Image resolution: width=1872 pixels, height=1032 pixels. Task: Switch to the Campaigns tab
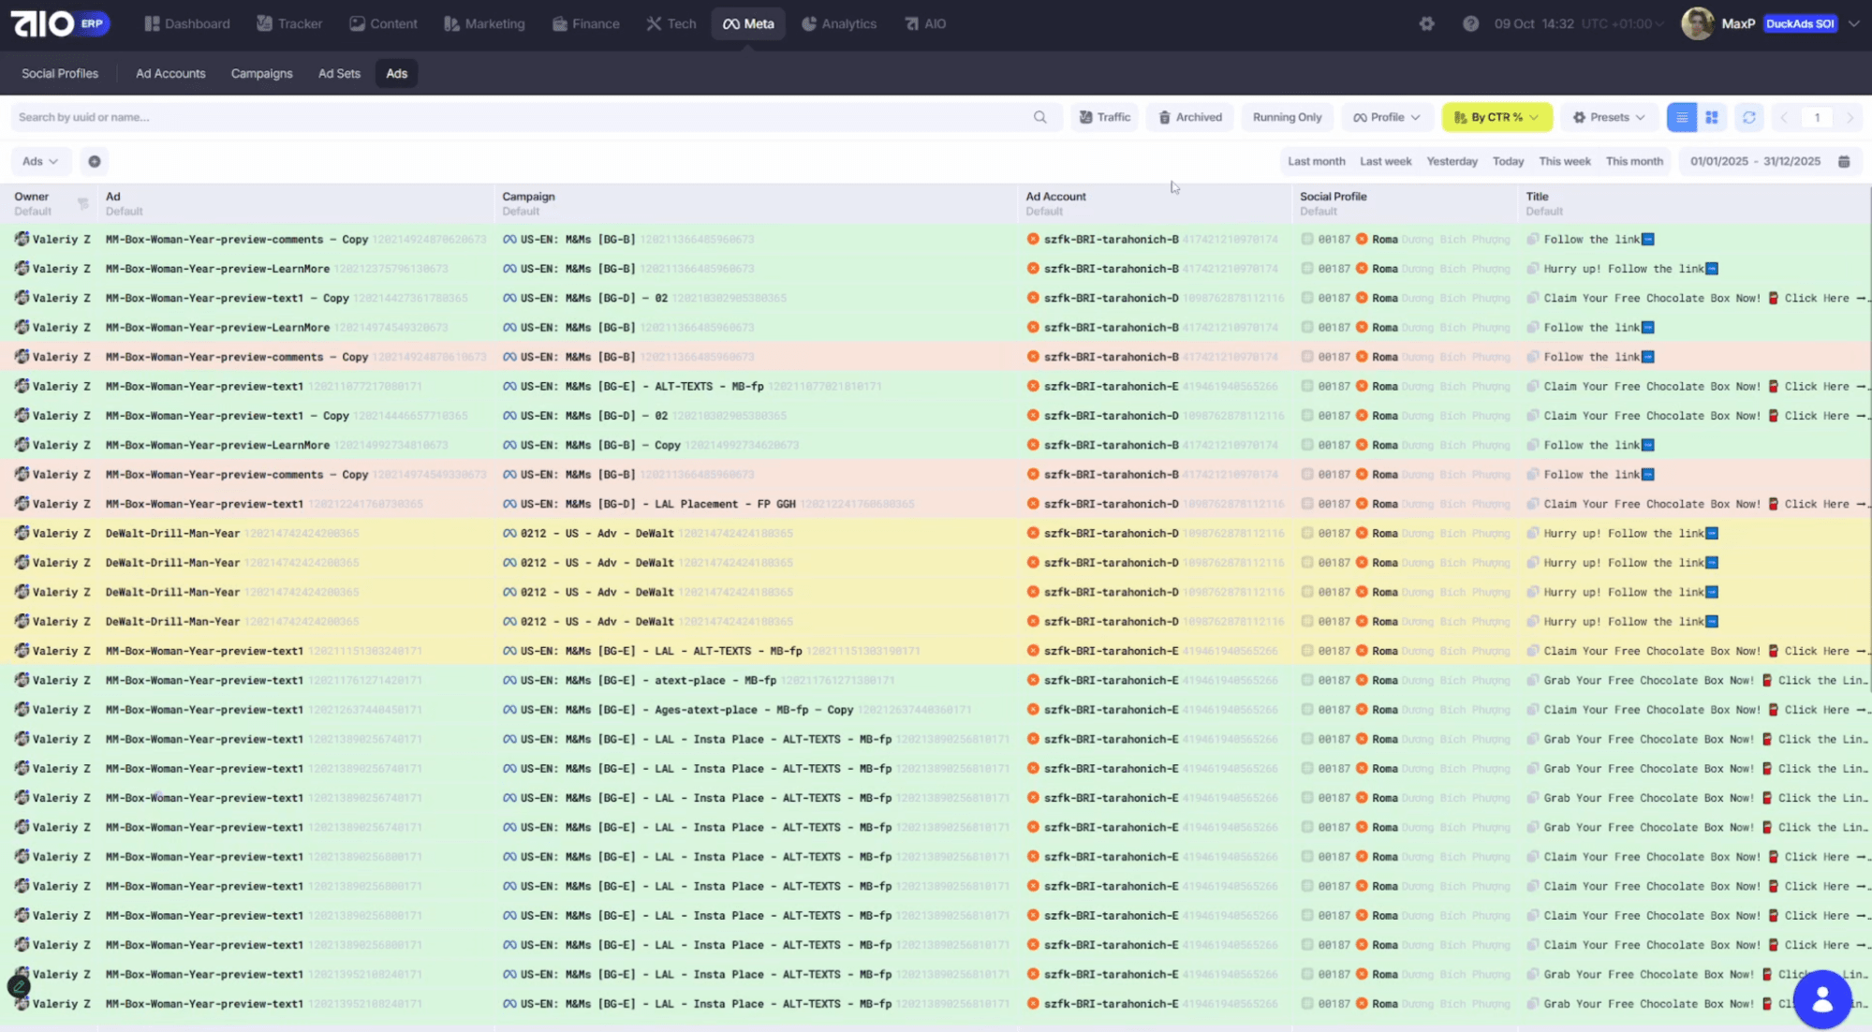(261, 73)
